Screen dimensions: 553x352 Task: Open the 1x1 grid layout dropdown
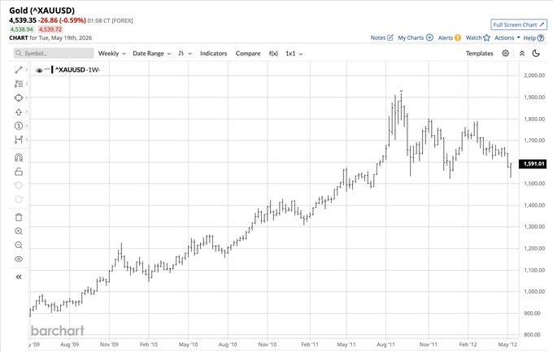click(x=294, y=54)
